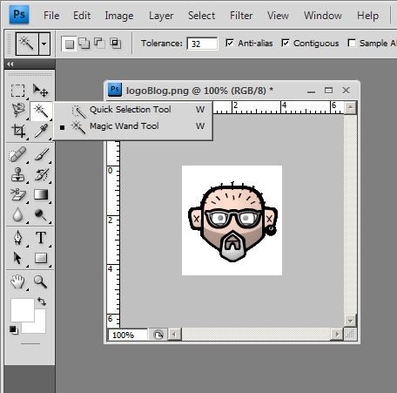Screen dimensions: 397x393
Task: Select the Healing Brush tool
Action: pyautogui.click(x=17, y=154)
